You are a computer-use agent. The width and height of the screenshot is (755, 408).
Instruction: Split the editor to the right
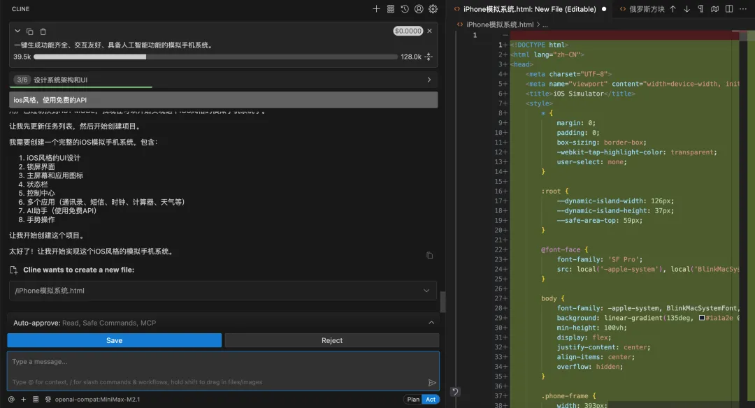(x=729, y=8)
